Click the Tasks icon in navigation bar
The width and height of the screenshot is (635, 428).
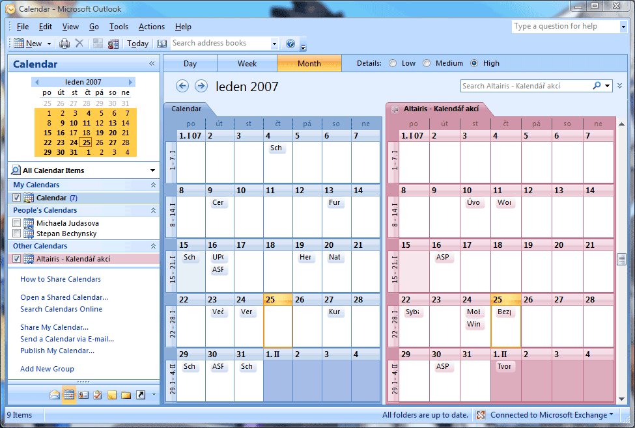click(98, 395)
